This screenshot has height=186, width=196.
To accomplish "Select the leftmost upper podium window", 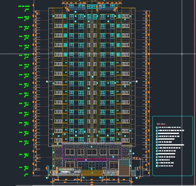I will click(x=69, y=152).
